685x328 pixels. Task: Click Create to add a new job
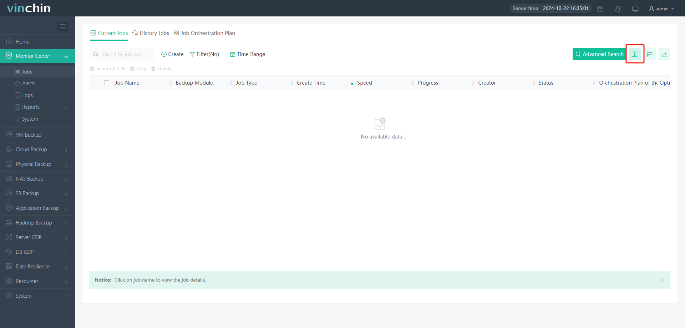click(172, 54)
